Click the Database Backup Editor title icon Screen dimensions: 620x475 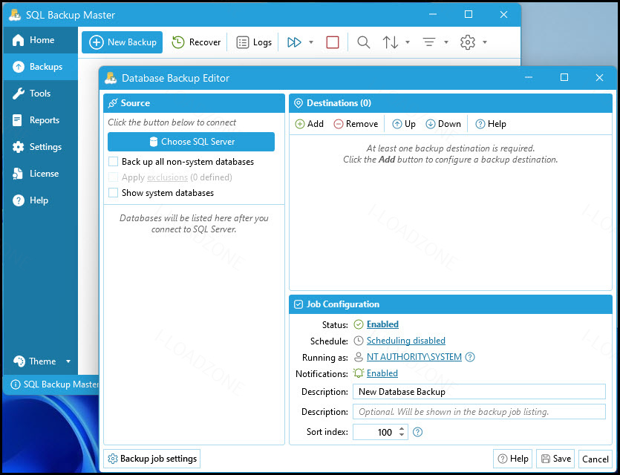coord(111,78)
